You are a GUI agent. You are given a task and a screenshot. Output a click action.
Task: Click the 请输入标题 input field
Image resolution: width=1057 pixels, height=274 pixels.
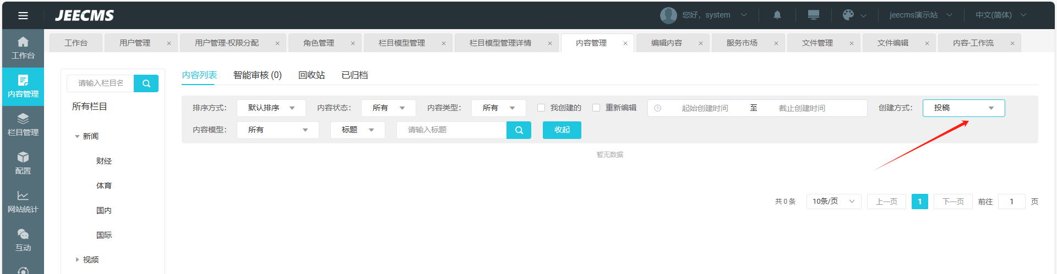point(451,130)
